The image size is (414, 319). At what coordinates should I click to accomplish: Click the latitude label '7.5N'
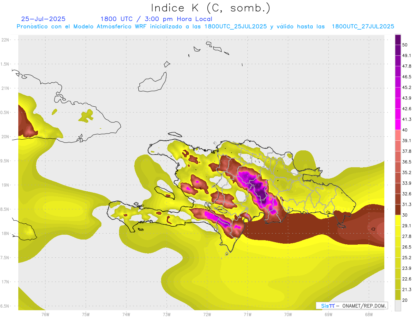(x=5, y=258)
